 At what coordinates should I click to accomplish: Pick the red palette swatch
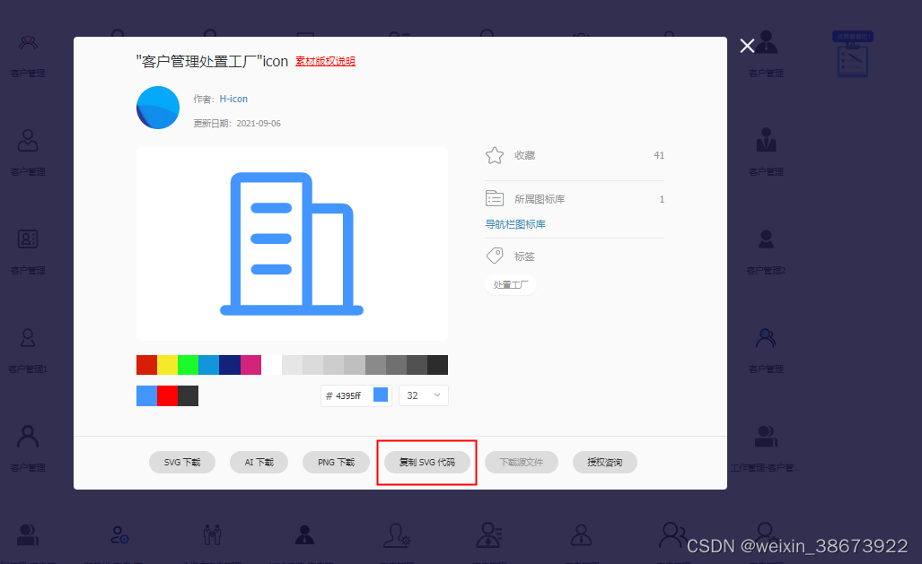point(147,365)
